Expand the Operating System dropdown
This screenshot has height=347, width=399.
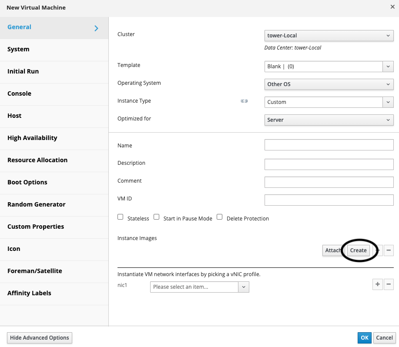[x=329, y=84]
